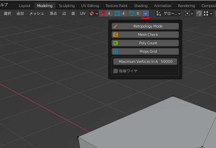The image size is (216, 148).
Task: Click the triangle count value 0
Action: [x=138, y=13]
